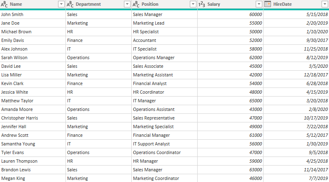
Task: Select the cell 'Lisa Miller'
Action: point(33,75)
